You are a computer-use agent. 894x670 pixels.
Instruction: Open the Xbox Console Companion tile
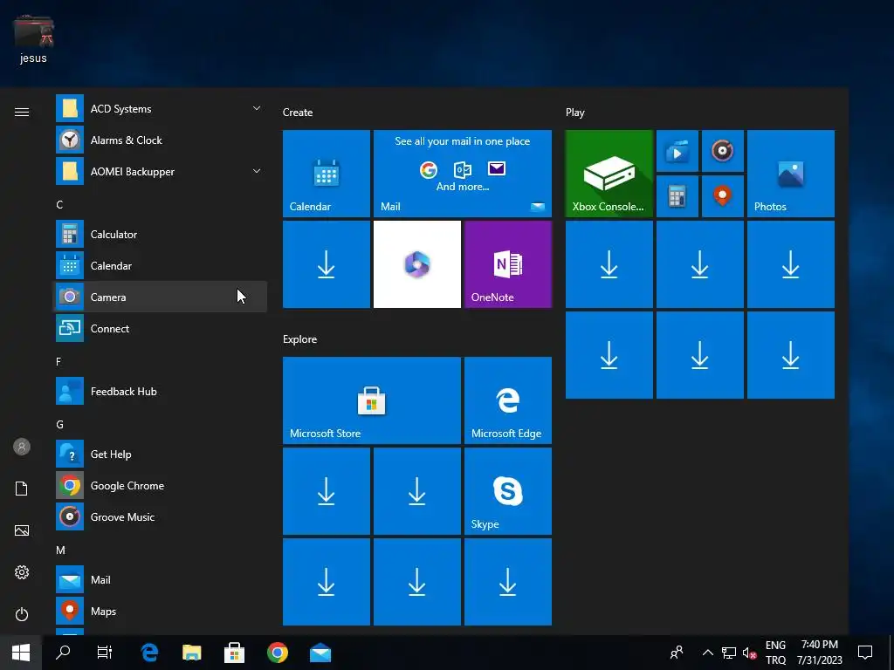pos(609,174)
